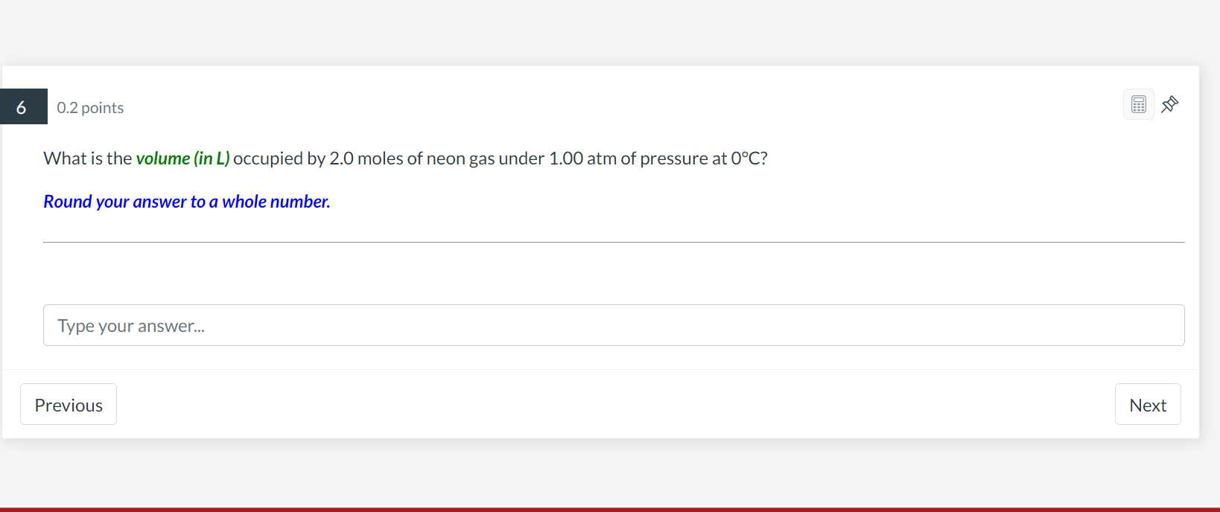The height and width of the screenshot is (512, 1220).
Task: Go to the next question
Action: [1148, 404]
